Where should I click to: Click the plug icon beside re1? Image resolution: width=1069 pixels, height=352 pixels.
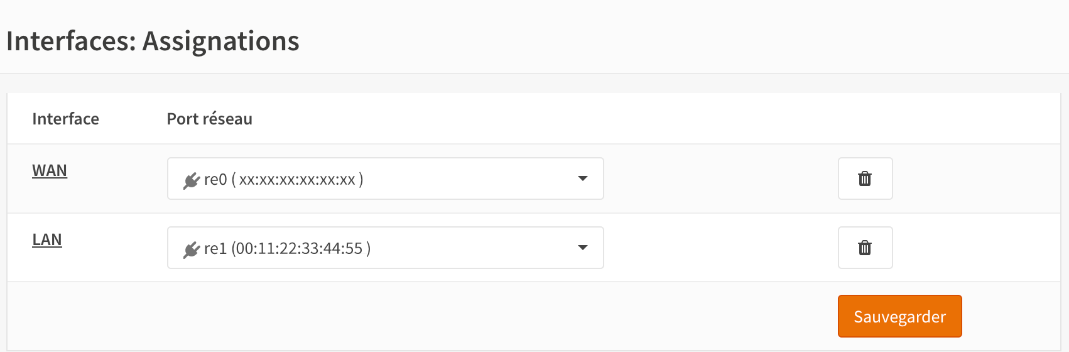coord(192,250)
